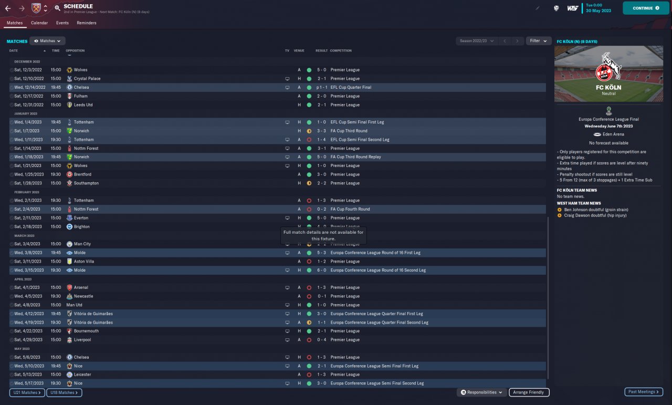Toggle the selector circle for Arsenal row
This screenshot has width=672, height=405.
coord(12,288)
